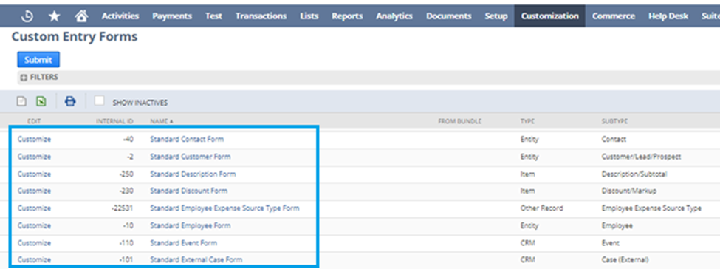Open the Setup menu

pos(496,16)
